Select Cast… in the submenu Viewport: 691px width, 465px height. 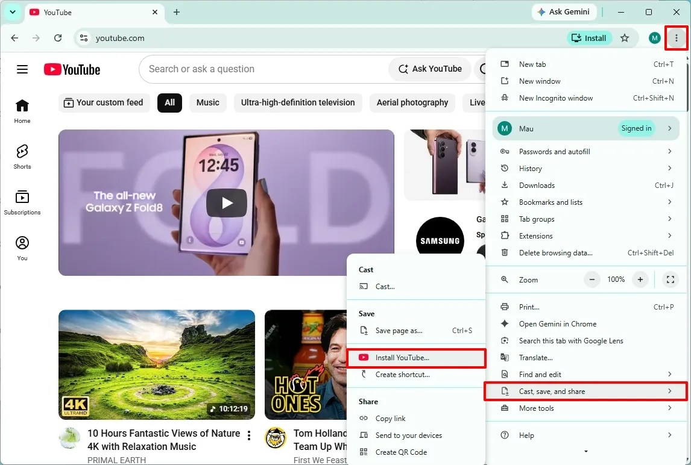coord(417,287)
